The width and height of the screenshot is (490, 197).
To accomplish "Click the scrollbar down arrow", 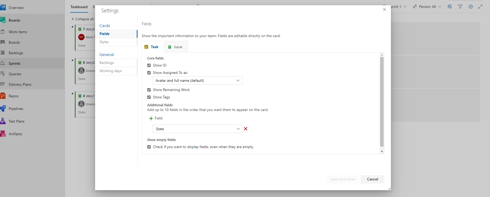I will point(382,151).
